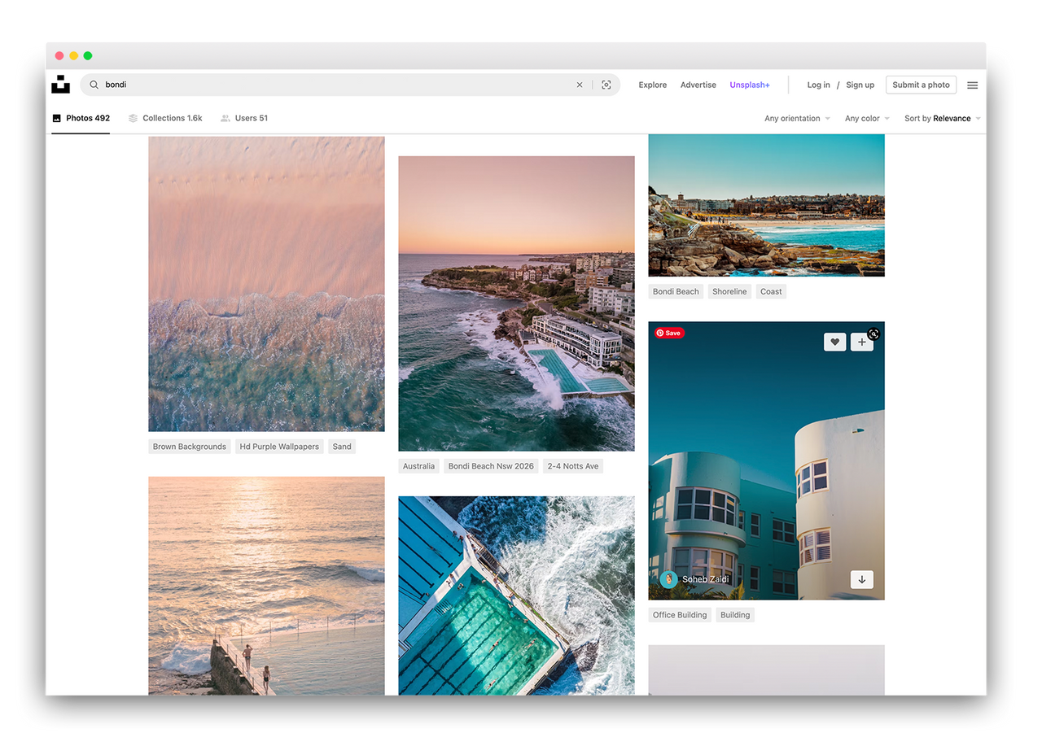Select the Australia tag

[418, 466]
